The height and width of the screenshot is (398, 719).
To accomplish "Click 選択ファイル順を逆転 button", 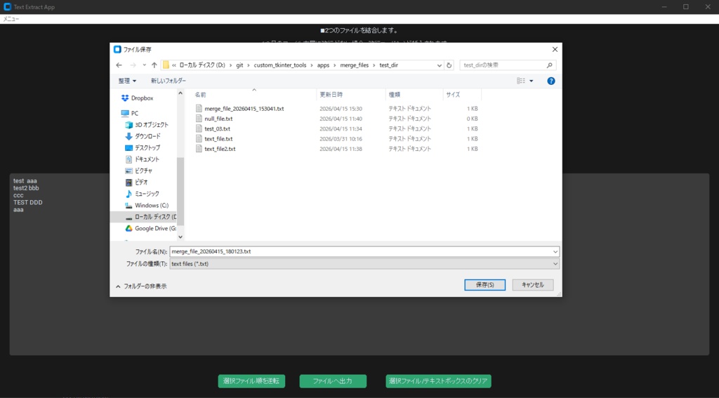I will pyautogui.click(x=251, y=381).
